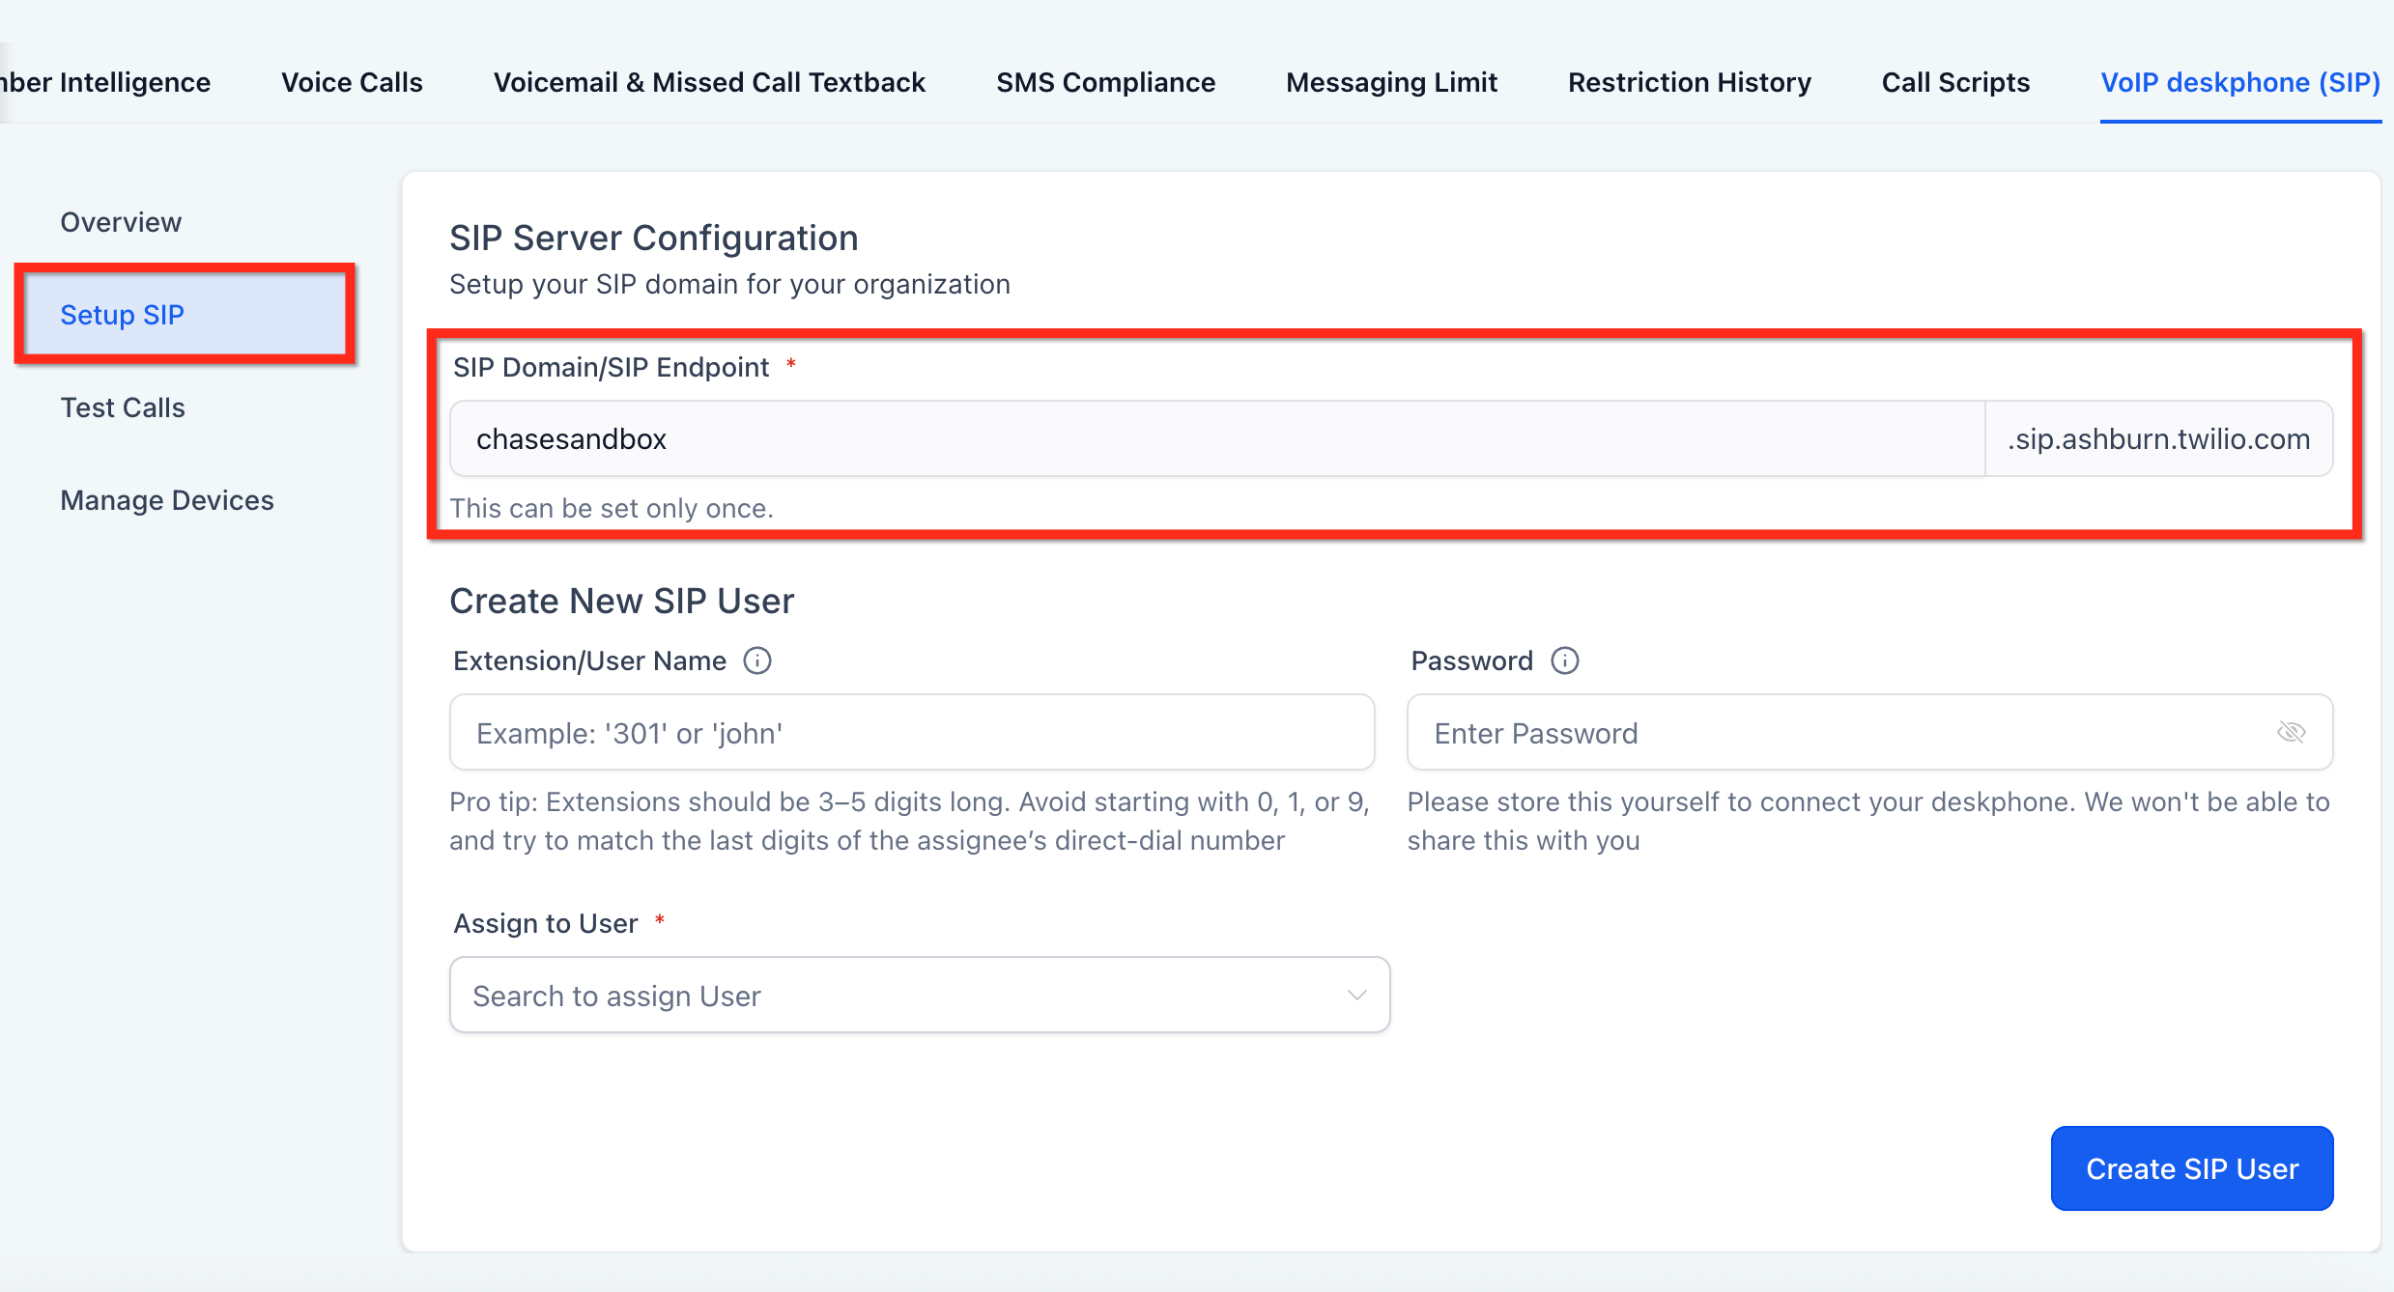Click info icon next to Extension/User Name
The height and width of the screenshot is (1292, 2394).
coord(757,660)
